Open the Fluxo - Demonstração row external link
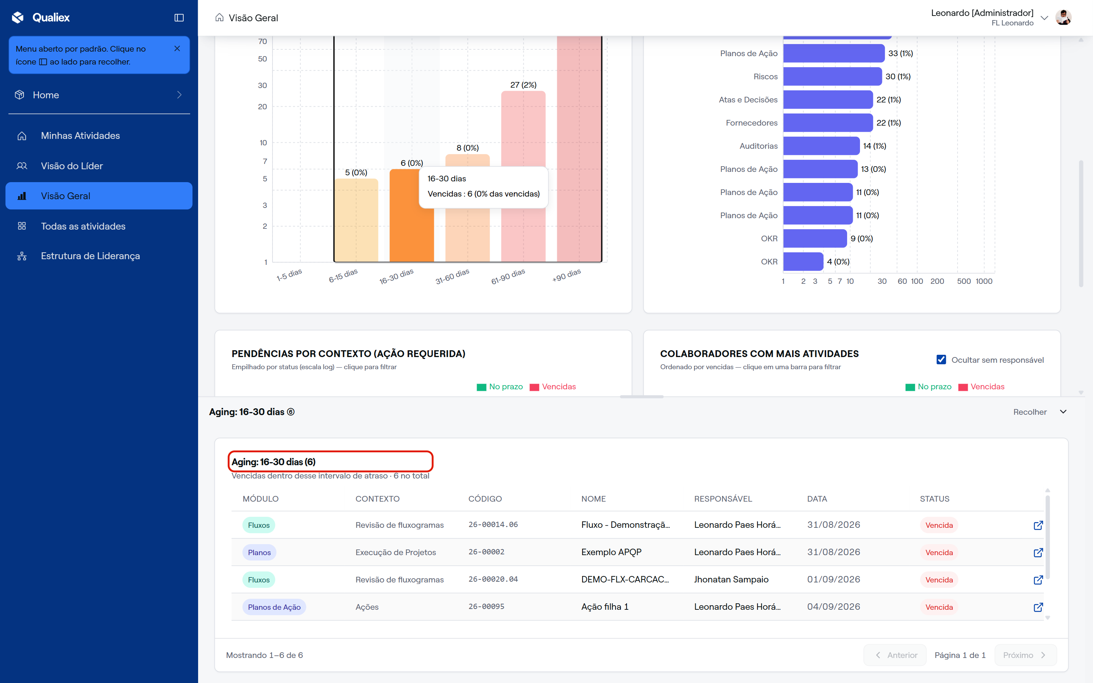 tap(1038, 525)
